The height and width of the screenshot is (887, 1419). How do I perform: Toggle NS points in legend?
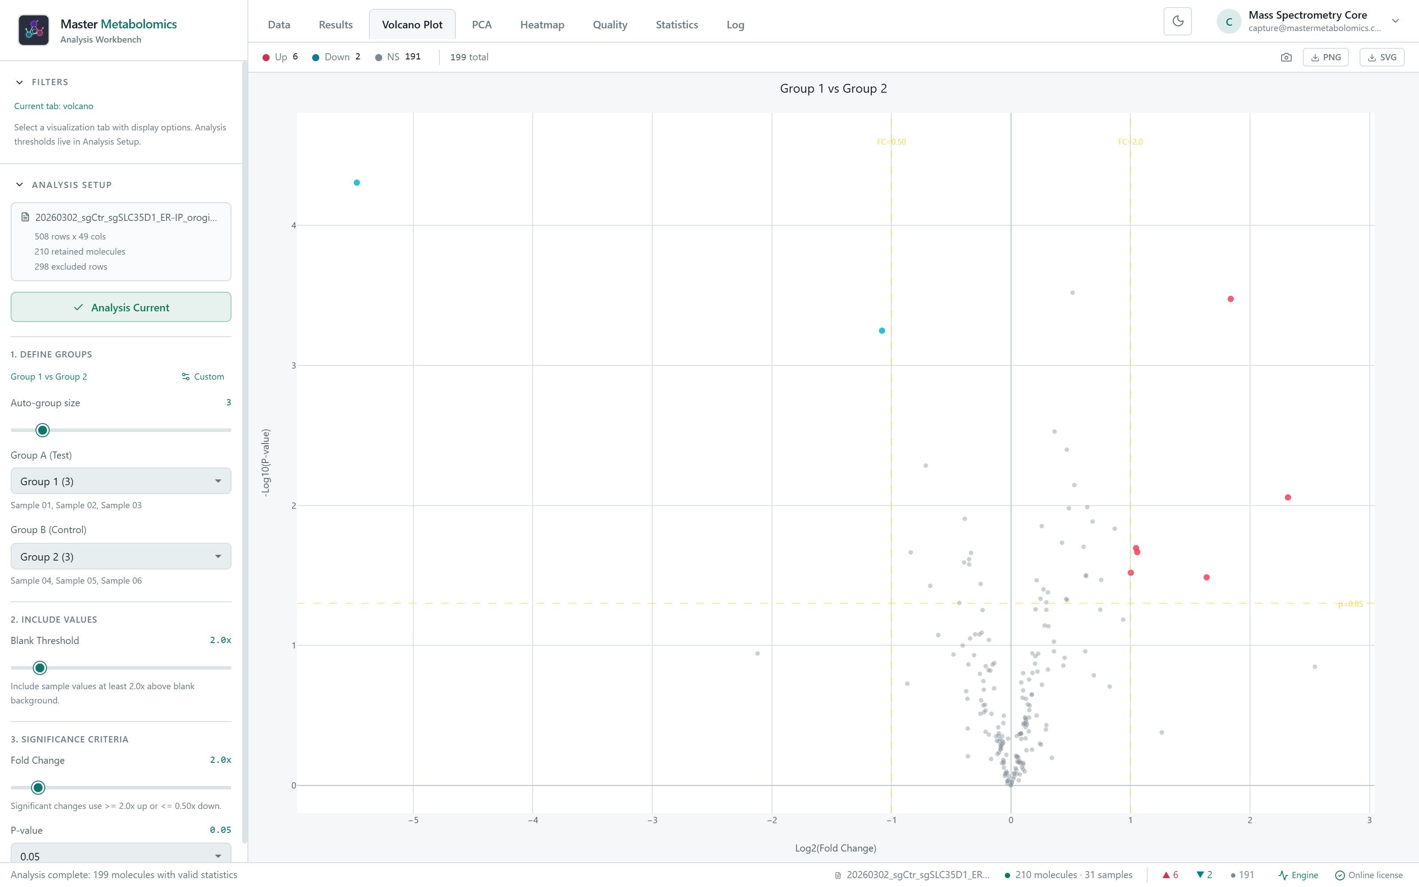tap(398, 57)
